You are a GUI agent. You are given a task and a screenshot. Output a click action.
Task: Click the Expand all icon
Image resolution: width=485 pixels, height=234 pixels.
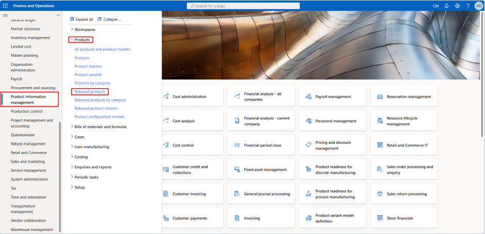[72, 19]
